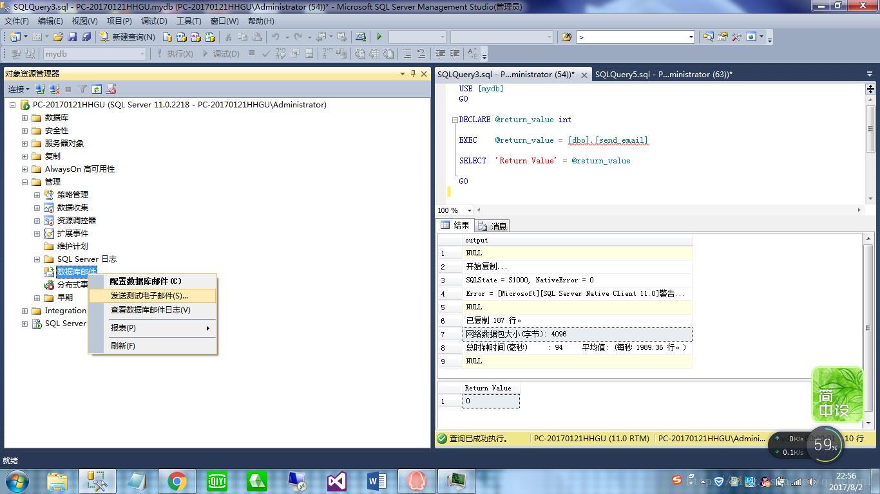Click the results pane vertical scrollbar
Screen dimensions: 880x494
click(x=868, y=328)
